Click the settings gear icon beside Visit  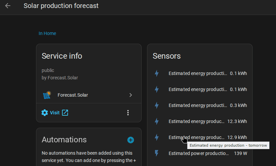tap(45, 113)
